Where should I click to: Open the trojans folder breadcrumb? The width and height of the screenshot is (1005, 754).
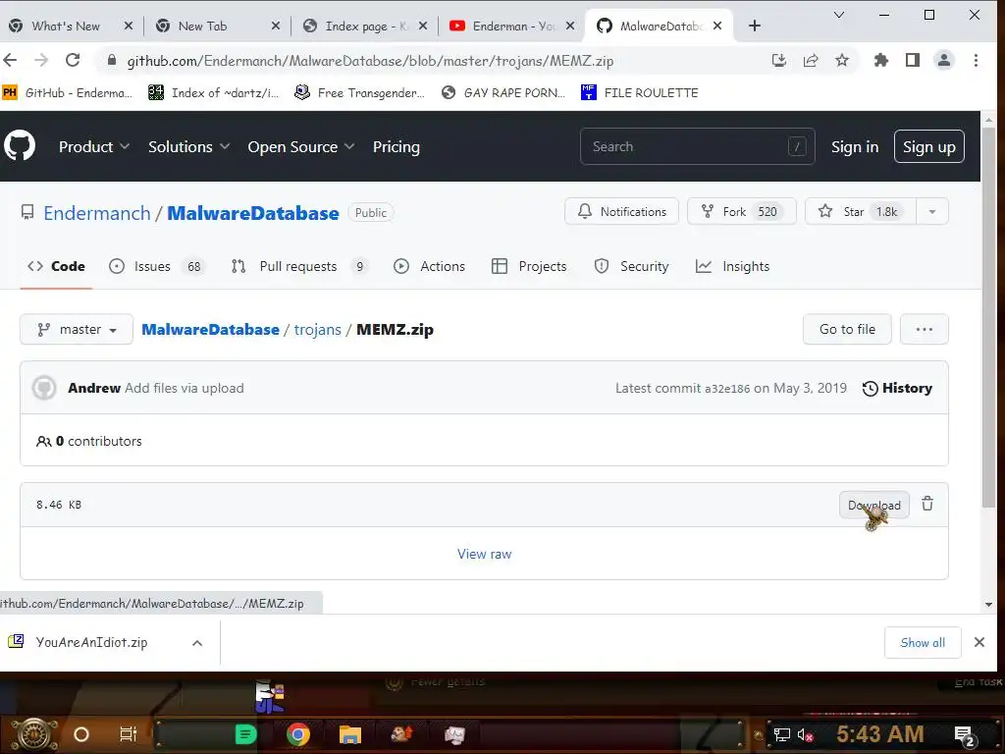[317, 330]
